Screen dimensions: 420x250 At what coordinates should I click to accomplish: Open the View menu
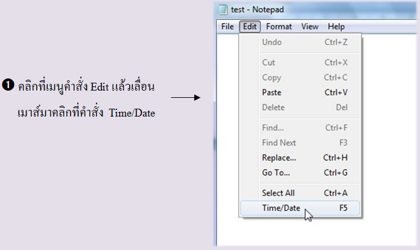pos(310,27)
